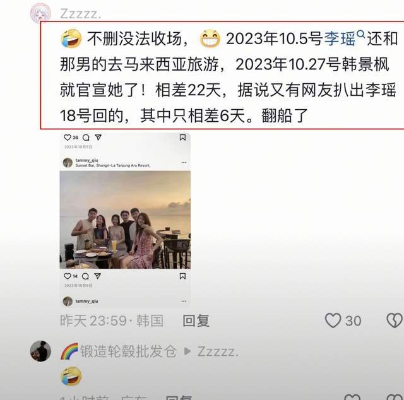The image size is (404, 400).
Task: Open the attached sunset group photo
Action: (x=125, y=220)
